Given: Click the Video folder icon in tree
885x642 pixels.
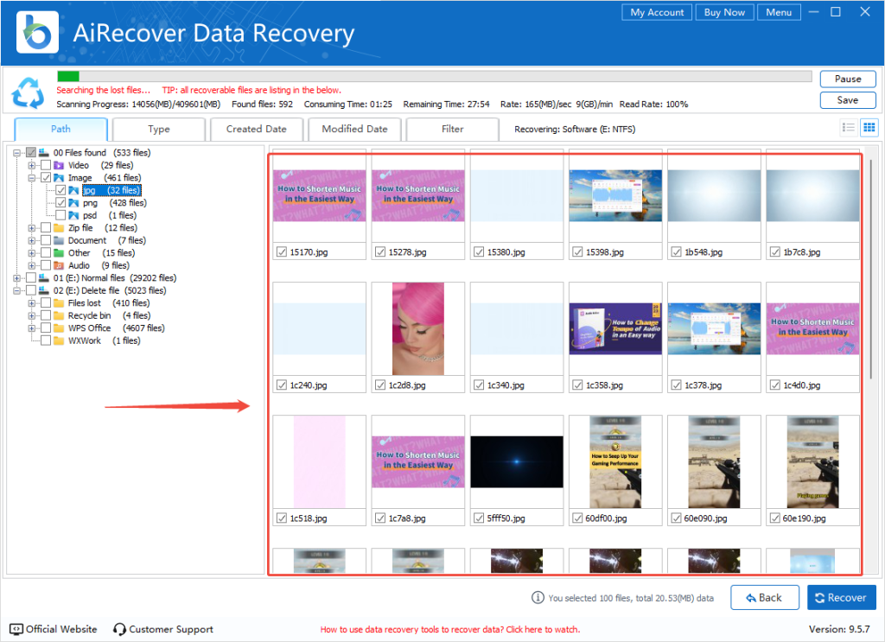Looking at the screenshot, I should pos(59,165).
